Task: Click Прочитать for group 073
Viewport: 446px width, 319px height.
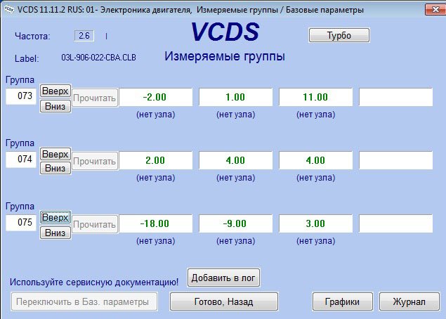Action: [94, 98]
